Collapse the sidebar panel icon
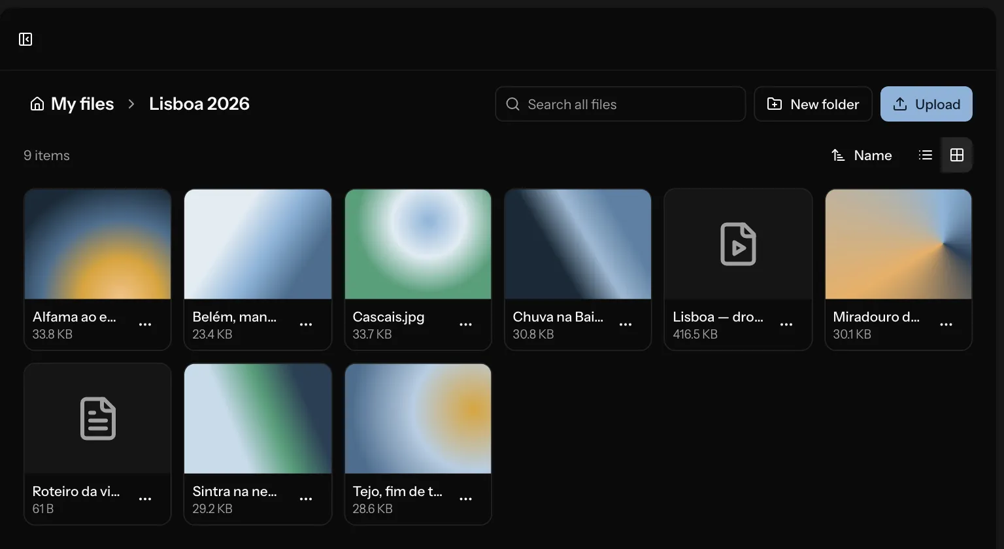 (25, 39)
